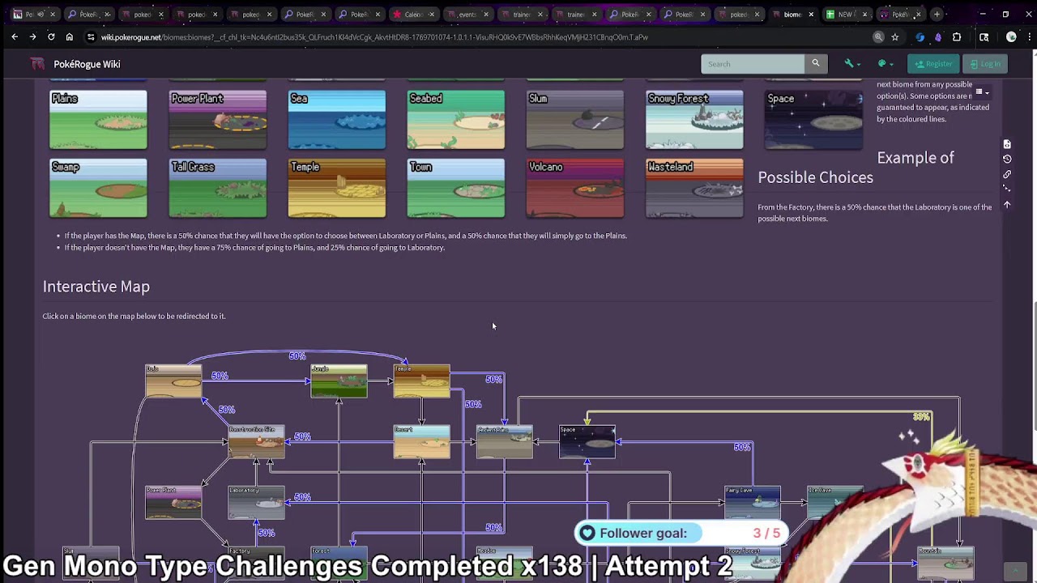
Task: Open the browser extensions puzzle icon
Action: (957, 37)
